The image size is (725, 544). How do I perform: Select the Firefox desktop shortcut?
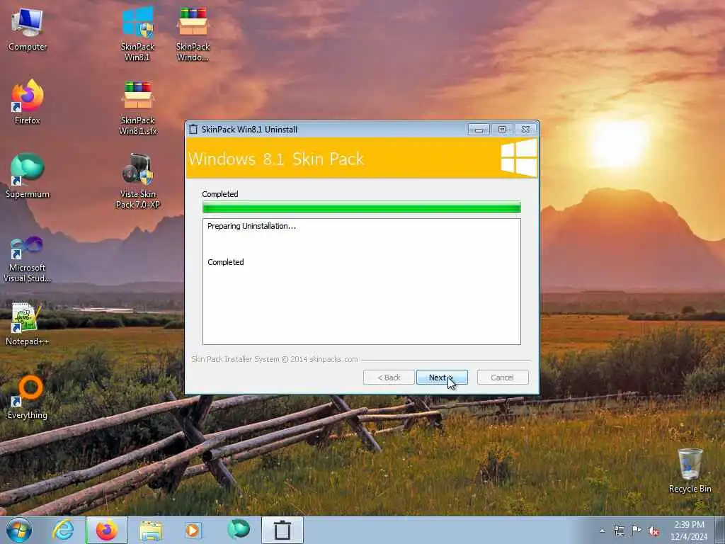click(x=28, y=102)
